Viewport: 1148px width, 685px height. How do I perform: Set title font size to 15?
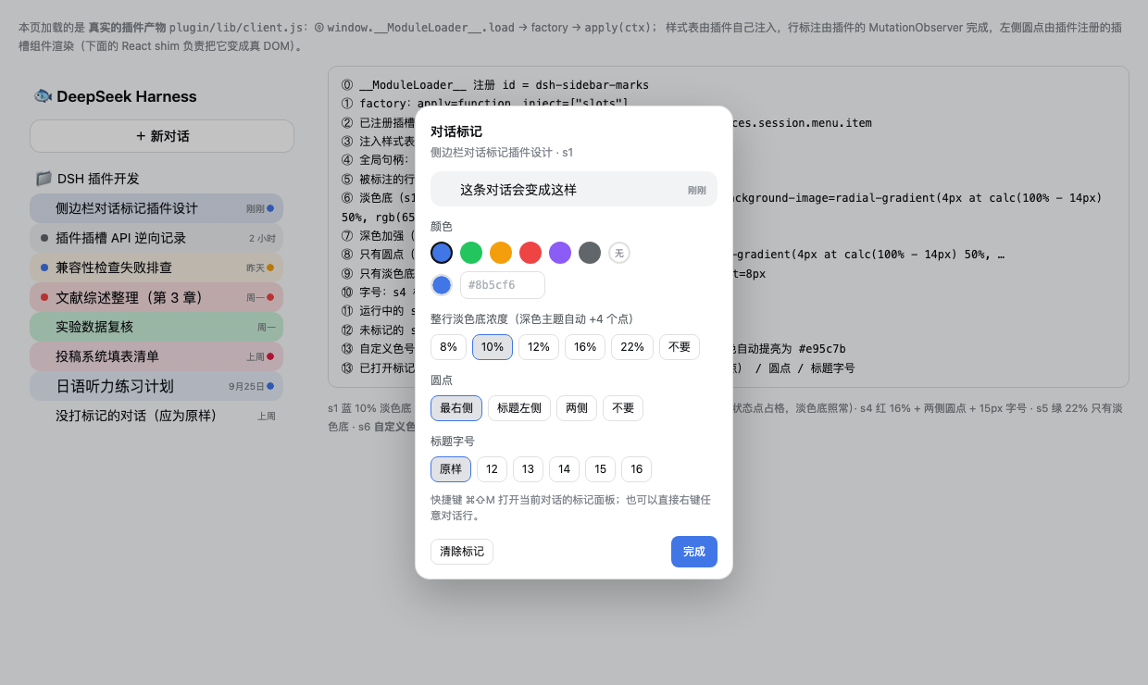600,469
